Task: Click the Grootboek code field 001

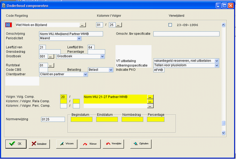Action: pos(43,56)
